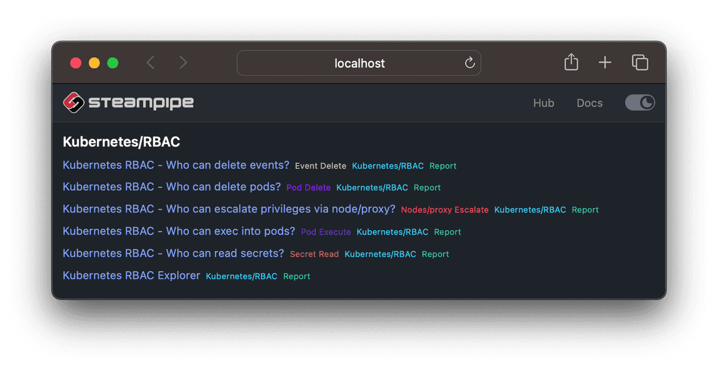Viewport: 718px width, 368px height.
Task: Click the browser forward arrow
Action: [183, 62]
